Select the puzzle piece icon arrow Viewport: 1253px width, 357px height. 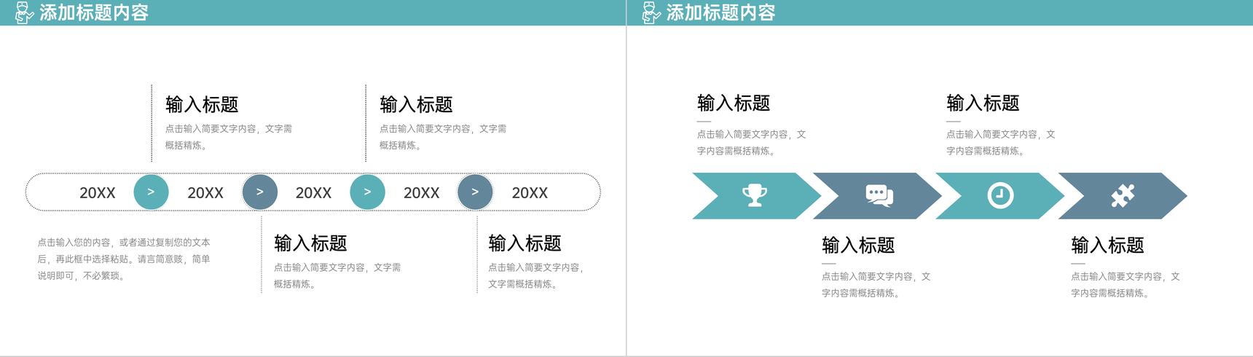point(1123,196)
